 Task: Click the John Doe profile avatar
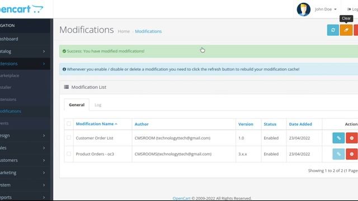tap(303, 9)
